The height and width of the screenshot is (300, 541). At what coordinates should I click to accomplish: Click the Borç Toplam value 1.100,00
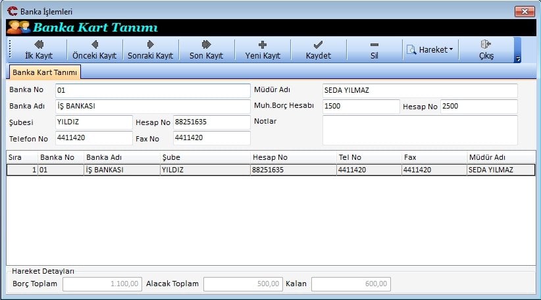(102, 284)
